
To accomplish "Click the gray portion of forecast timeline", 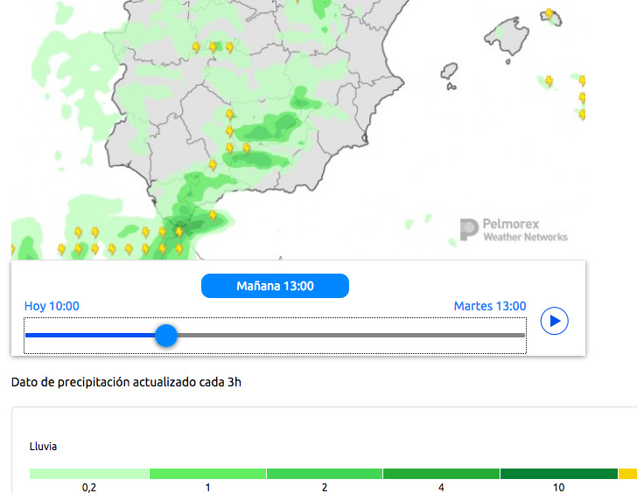I will tap(351, 336).
